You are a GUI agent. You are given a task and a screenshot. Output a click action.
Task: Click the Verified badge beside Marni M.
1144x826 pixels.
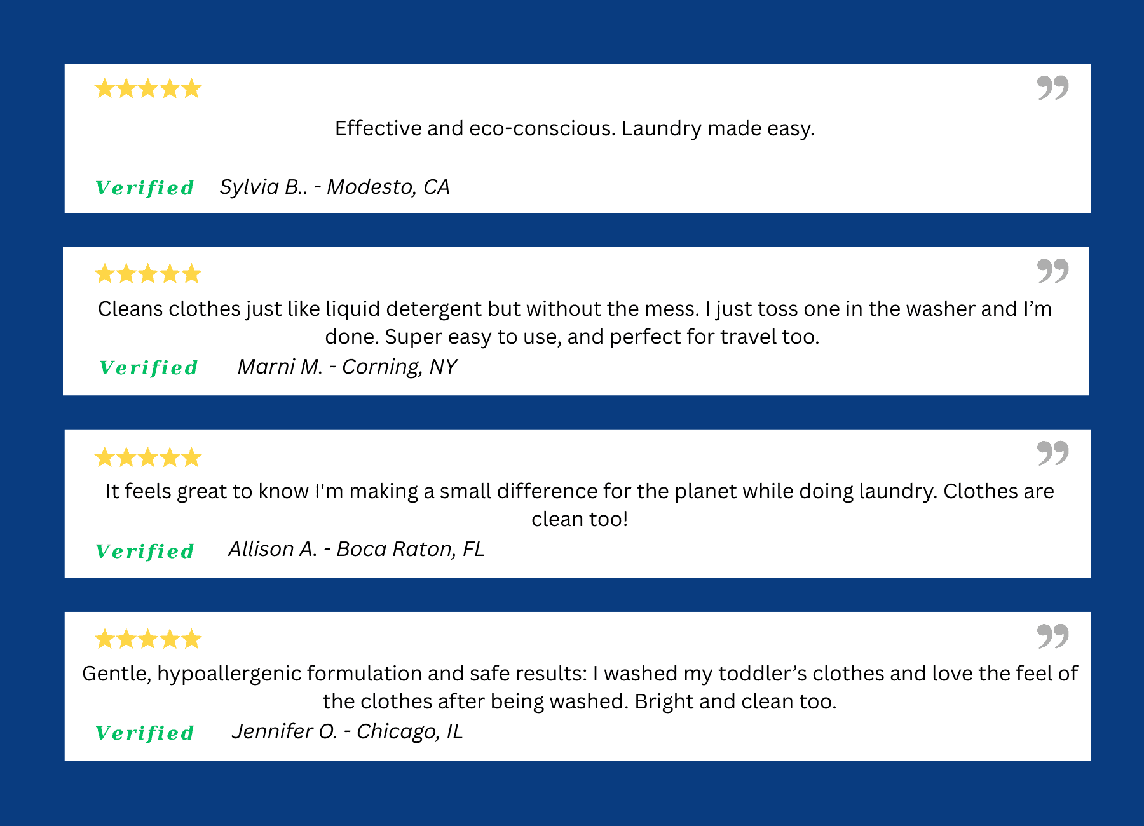149,368
